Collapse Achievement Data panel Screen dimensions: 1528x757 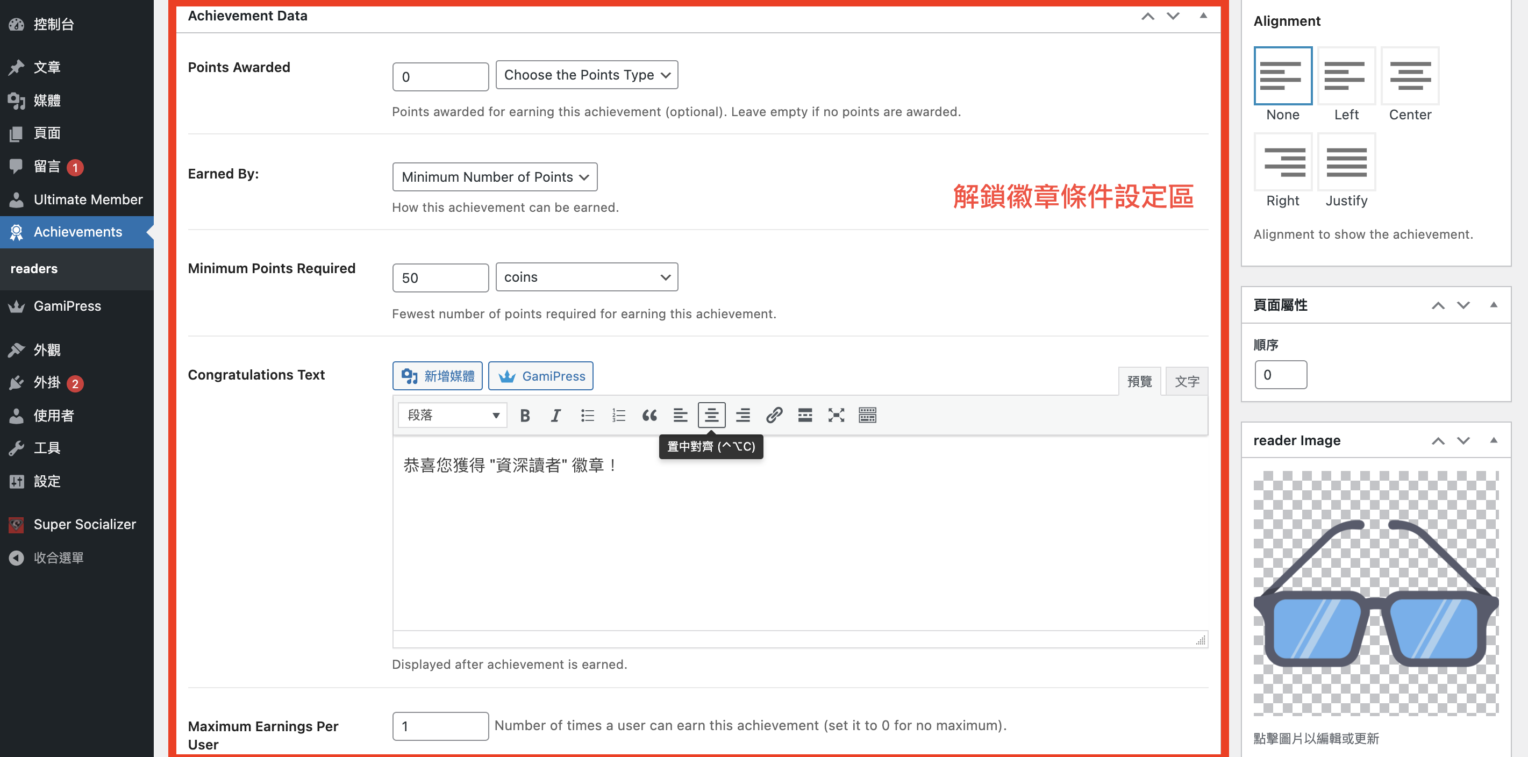1204,16
